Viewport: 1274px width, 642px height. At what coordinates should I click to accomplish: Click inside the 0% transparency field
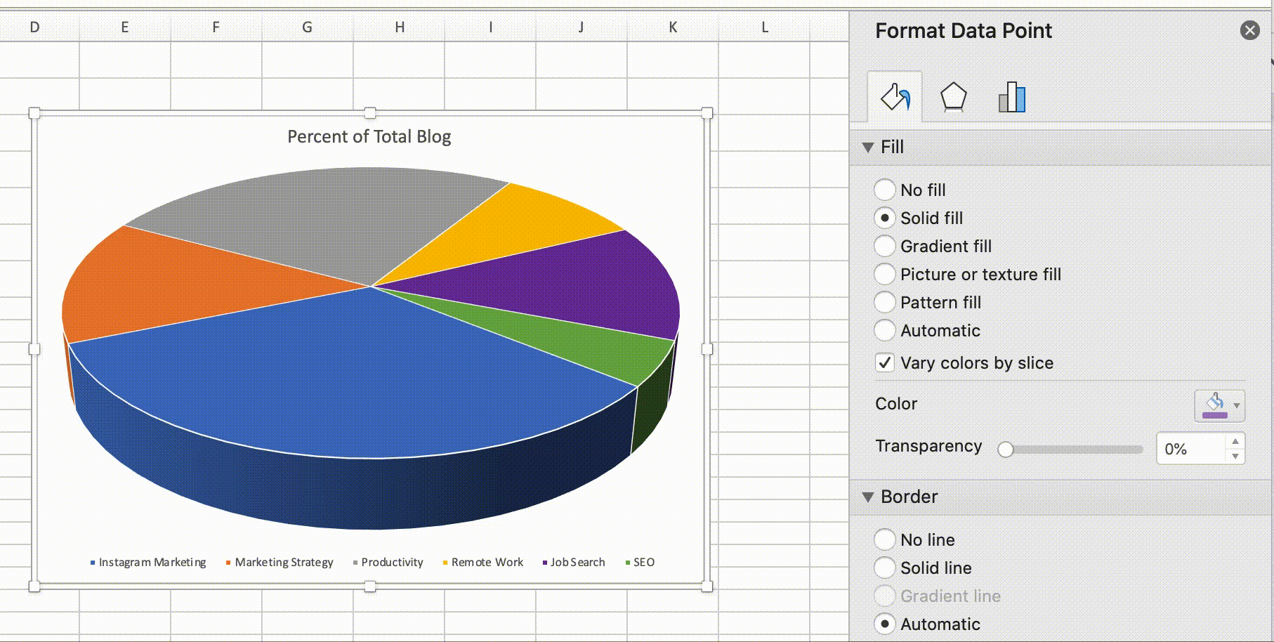[1187, 448]
